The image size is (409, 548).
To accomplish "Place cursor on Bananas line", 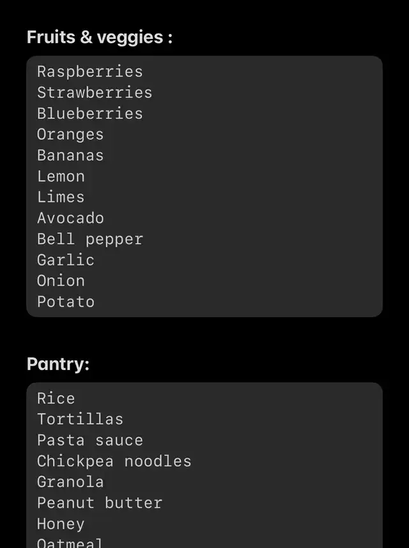I will [70, 156].
